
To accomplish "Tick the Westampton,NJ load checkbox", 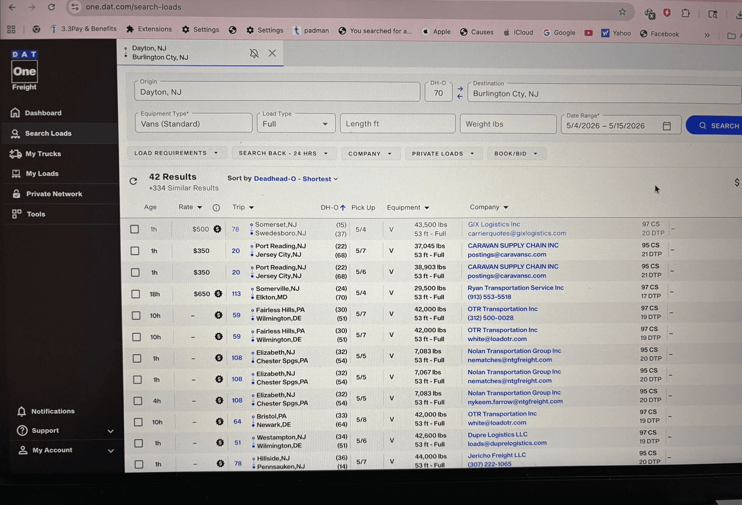I will point(139,443).
